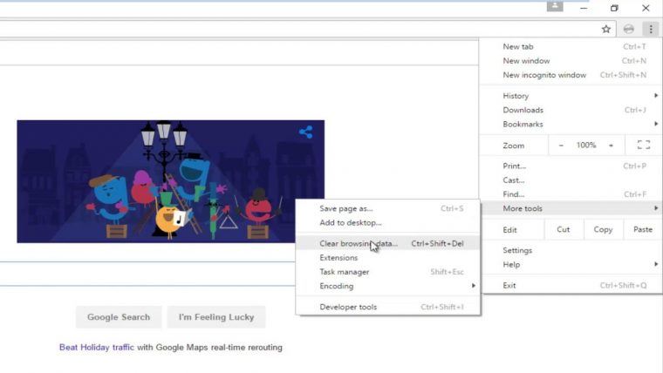Screen dimensions: 663x373
Task: Click the Google search input box
Action: coord(147,274)
